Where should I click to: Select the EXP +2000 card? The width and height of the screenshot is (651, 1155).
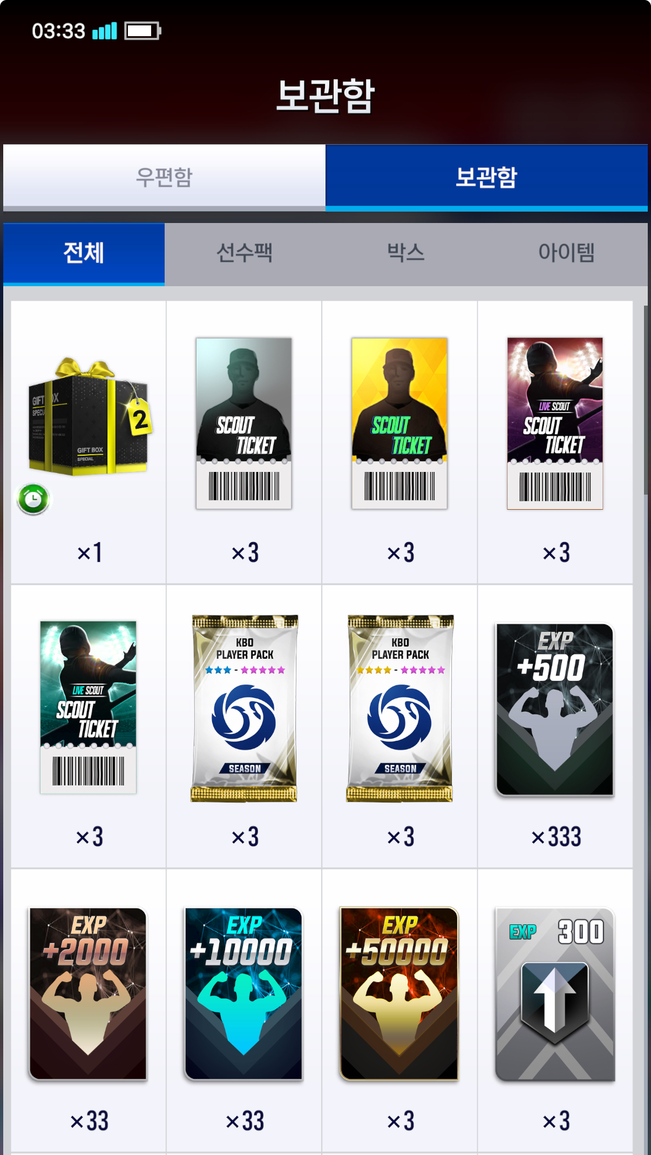[89, 994]
